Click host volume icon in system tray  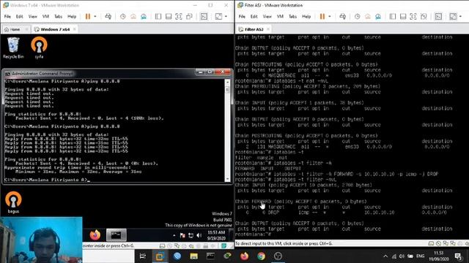click(402, 256)
